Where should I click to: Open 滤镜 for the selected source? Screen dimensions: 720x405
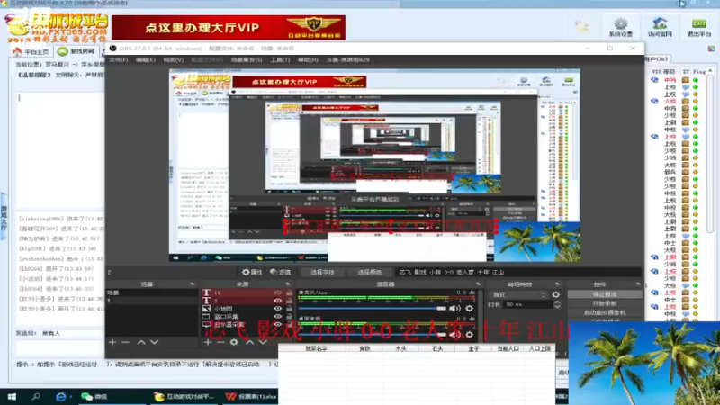(x=281, y=273)
